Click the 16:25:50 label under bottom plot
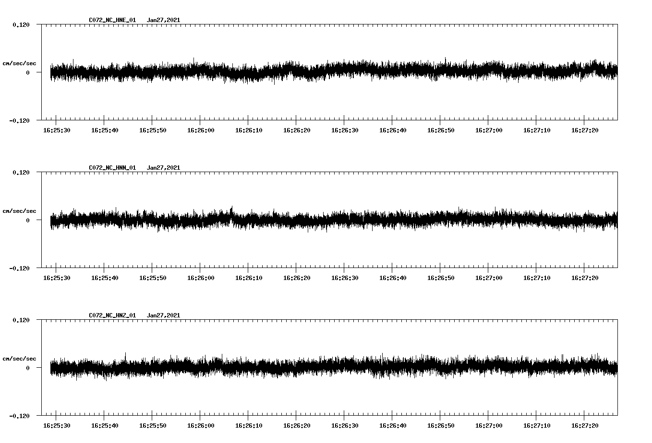 click(x=153, y=424)
